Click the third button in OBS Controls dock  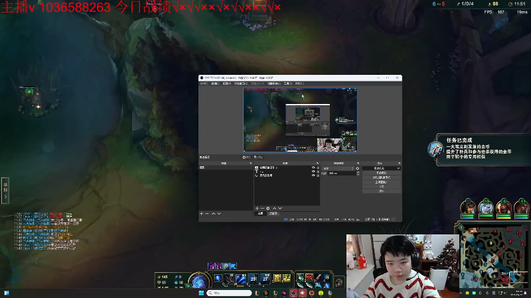382,177
